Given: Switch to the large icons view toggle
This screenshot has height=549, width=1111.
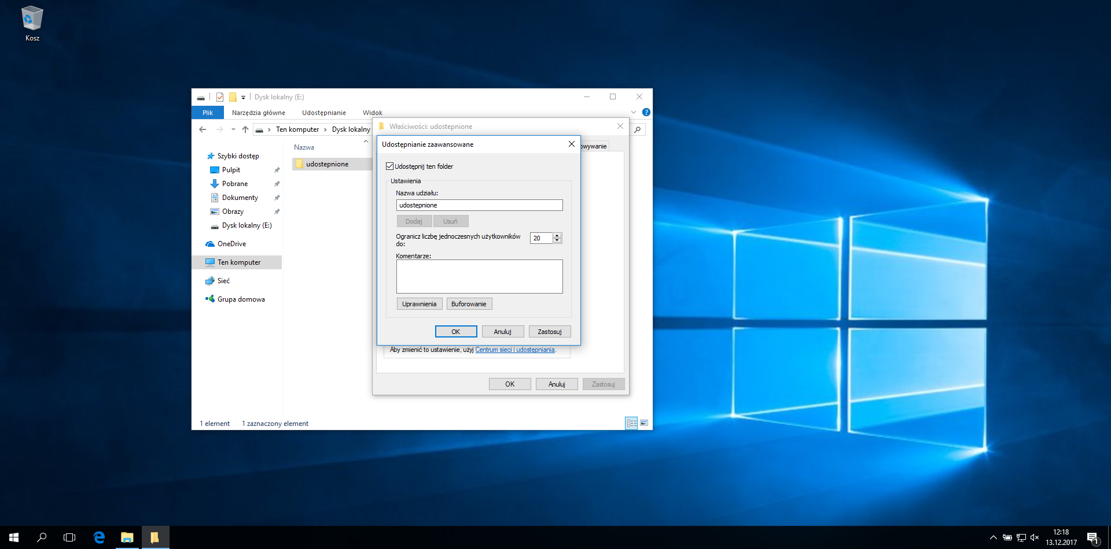Looking at the screenshot, I should tap(644, 423).
